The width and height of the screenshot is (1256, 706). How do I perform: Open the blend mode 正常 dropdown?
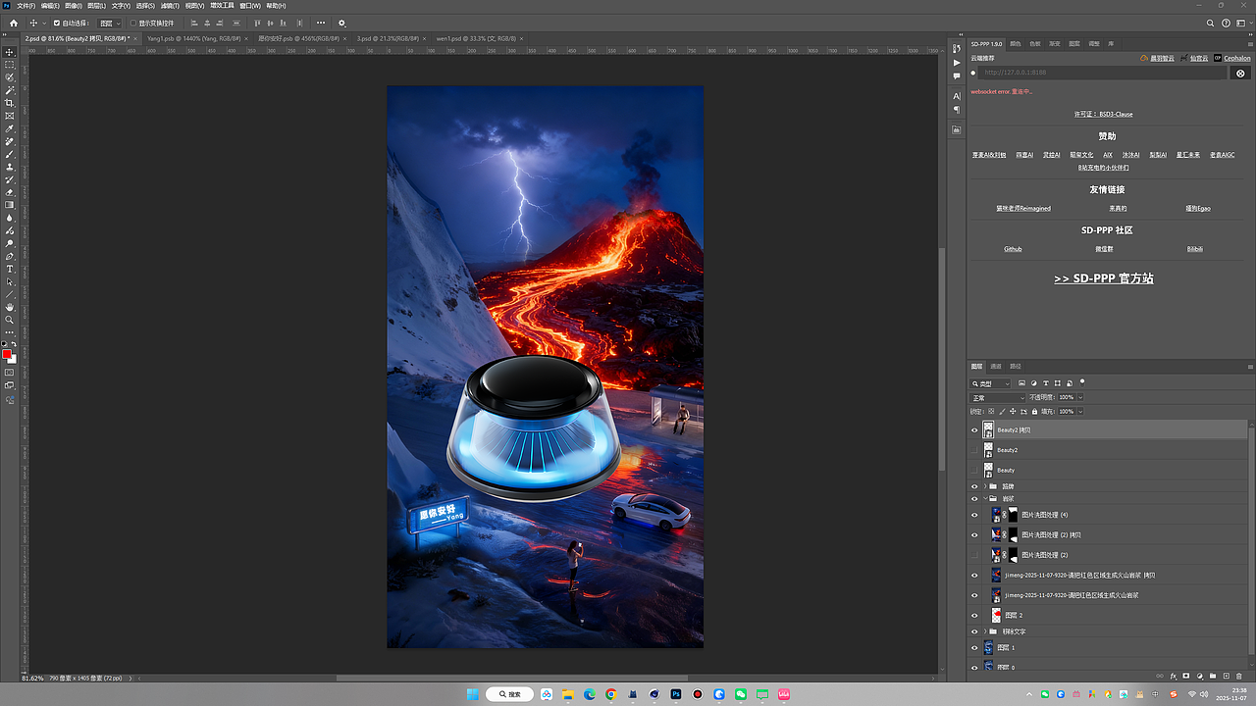tap(998, 397)
